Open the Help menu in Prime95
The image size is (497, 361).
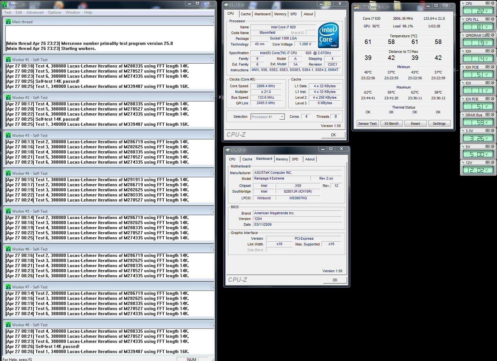(x=88, y=12)
